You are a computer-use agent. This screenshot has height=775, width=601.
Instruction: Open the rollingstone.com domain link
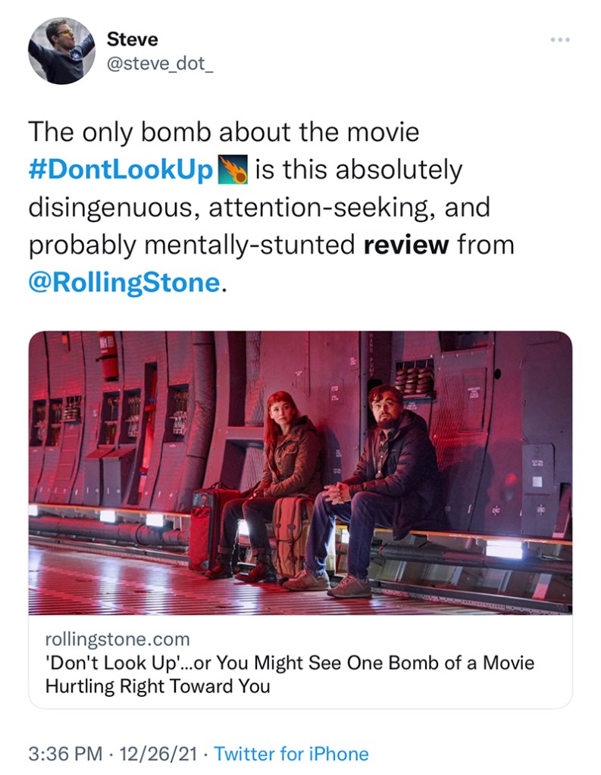coord(117,639)
